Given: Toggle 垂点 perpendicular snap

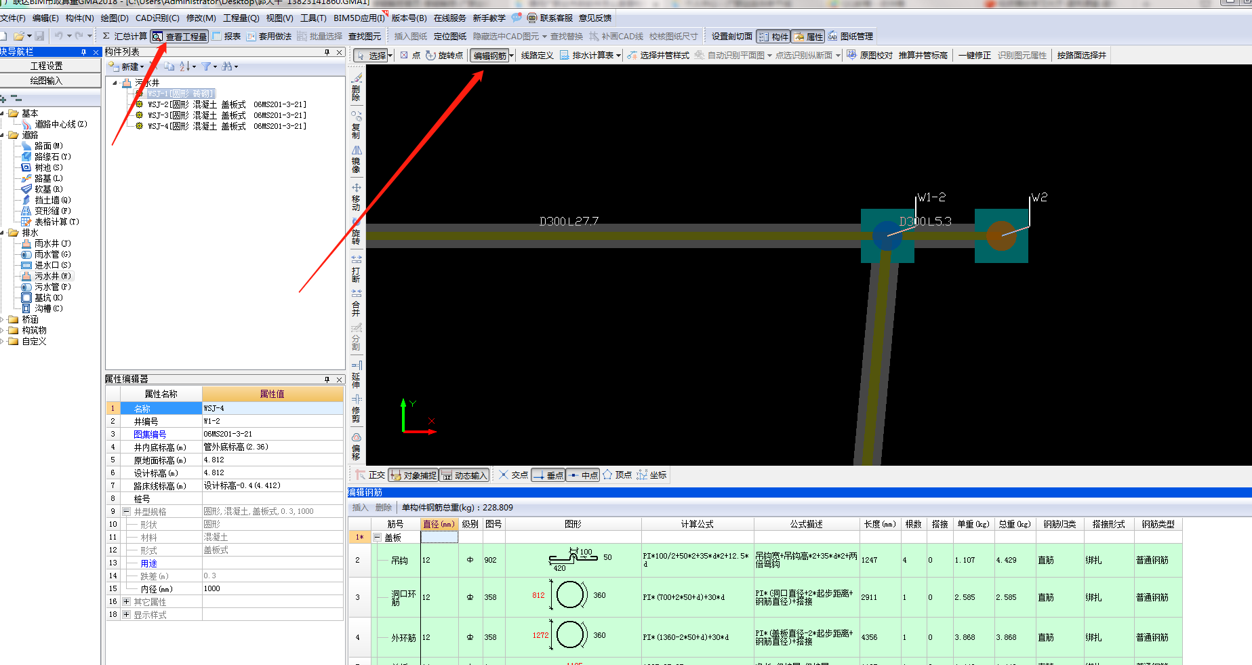Looking at the screenshot, I should tap(548, 475).
